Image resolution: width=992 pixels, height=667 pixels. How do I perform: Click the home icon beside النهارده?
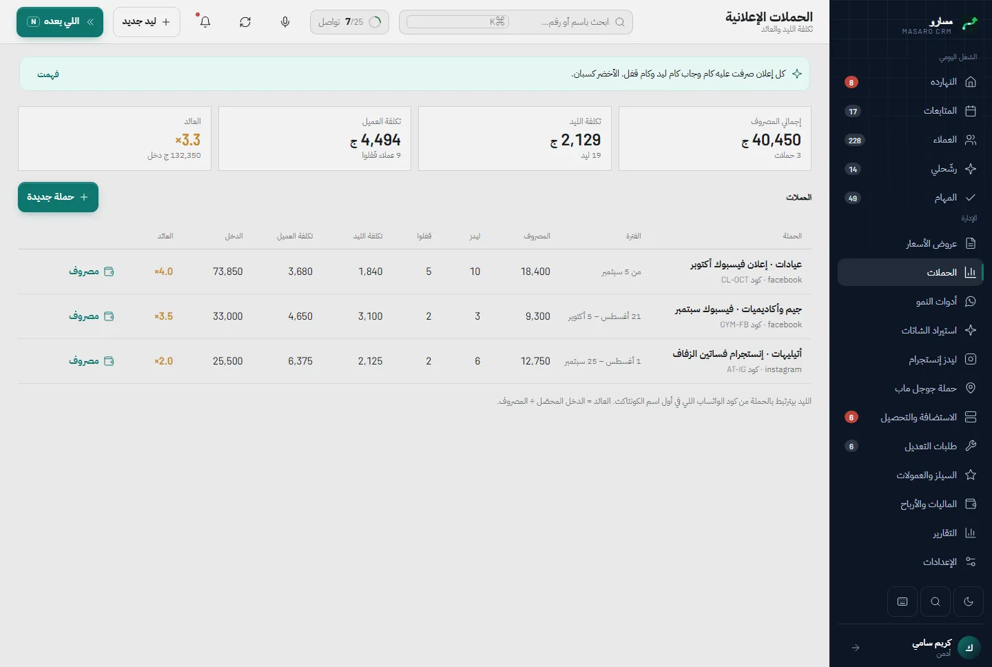pos(971,82)
